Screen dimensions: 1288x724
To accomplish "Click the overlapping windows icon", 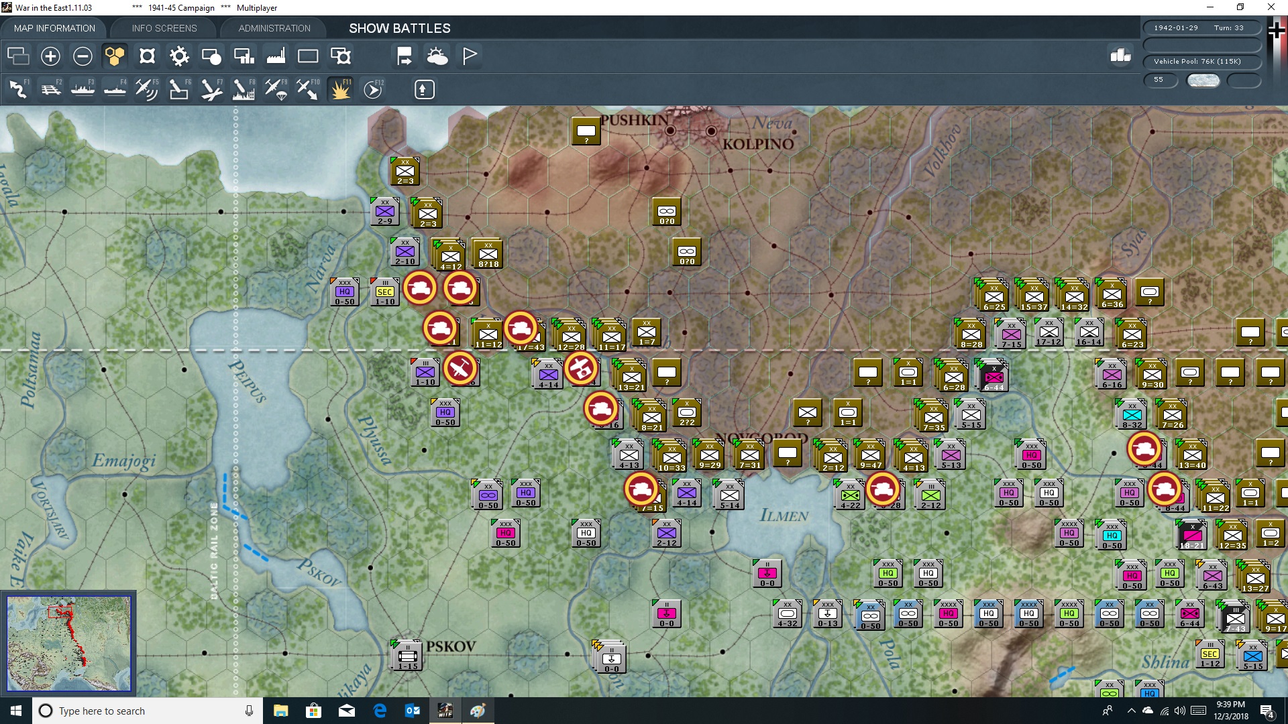I will [x=18, y=56].
